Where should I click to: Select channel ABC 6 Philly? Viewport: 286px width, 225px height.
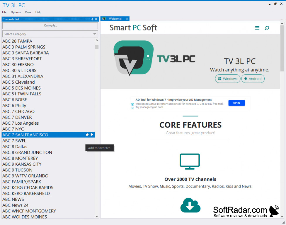(48, 106)
